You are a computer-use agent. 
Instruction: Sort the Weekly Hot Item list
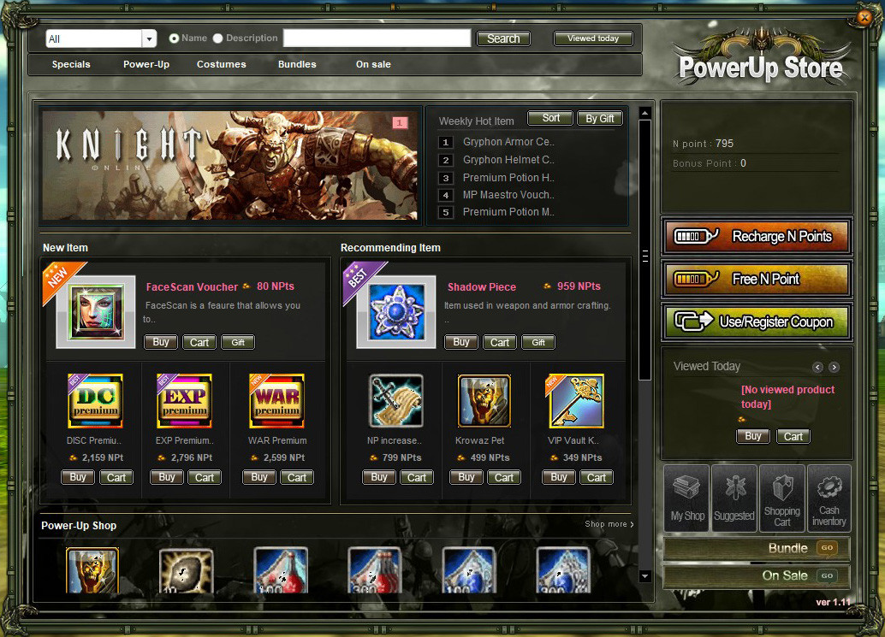point(550,118)
